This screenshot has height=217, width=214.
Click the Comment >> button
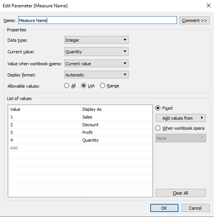(x=194, y=20)
